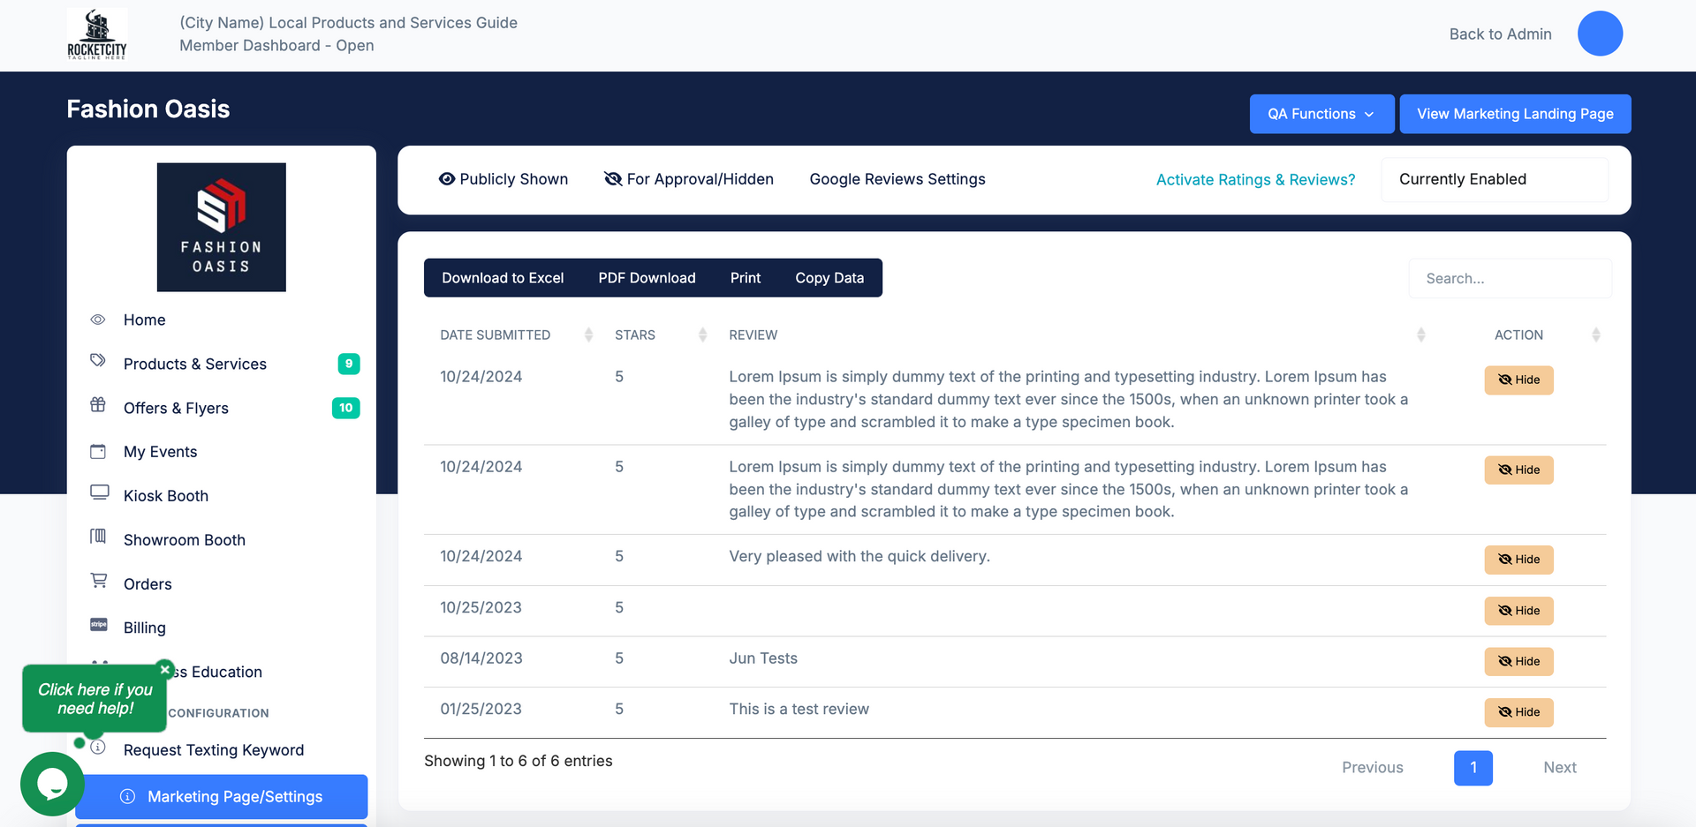Open the QA Functions dropdown

[1321, 114]
